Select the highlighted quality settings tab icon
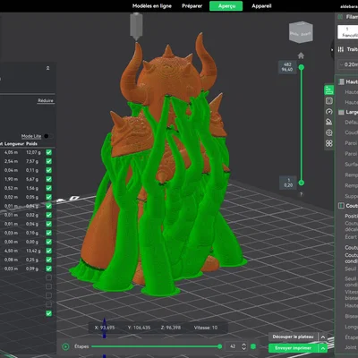The width and height of the screenshot is (358, 358). [x=329, y=89]
